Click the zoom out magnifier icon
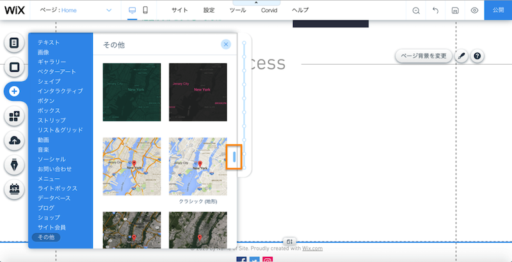Image resolution: width=512 pixels, height=262 pixels. point(415,10)
